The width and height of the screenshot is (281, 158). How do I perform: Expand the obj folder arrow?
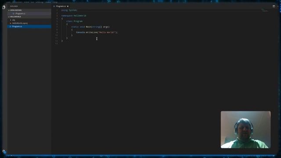click(x=11, y=20)
